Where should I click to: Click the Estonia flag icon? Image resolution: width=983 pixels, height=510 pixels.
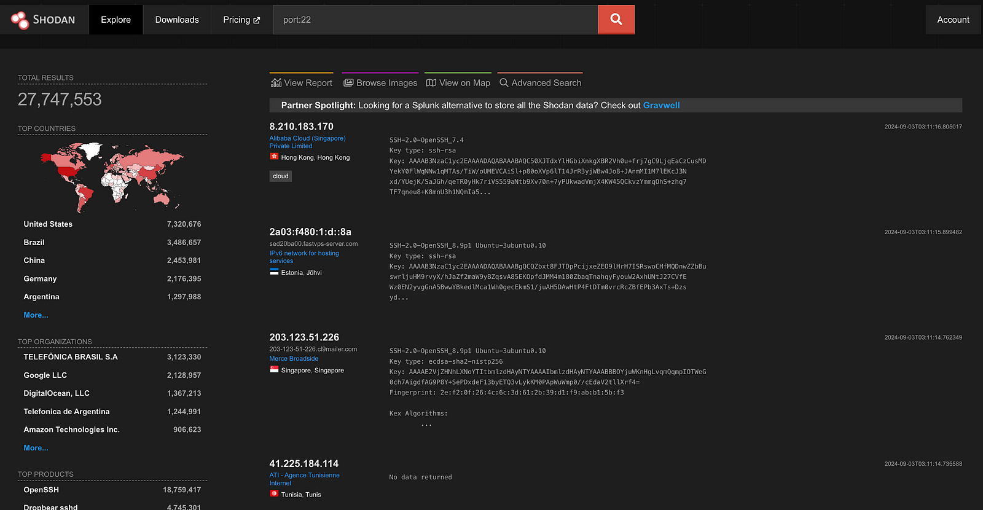coord(274,272)
